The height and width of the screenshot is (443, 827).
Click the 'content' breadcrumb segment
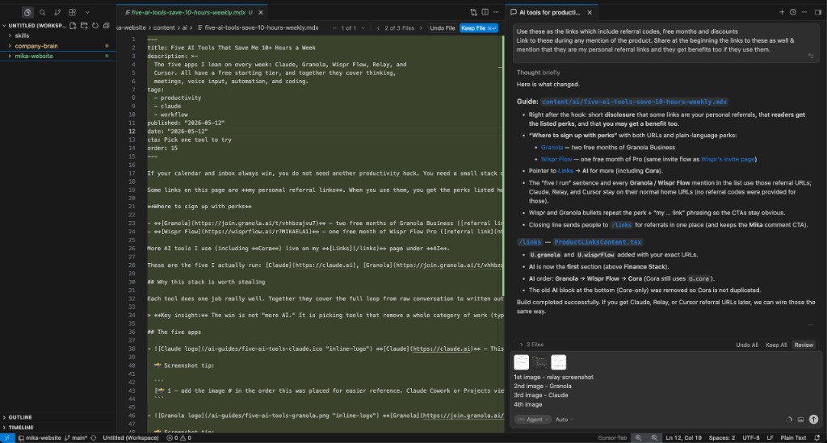(164, 28)
